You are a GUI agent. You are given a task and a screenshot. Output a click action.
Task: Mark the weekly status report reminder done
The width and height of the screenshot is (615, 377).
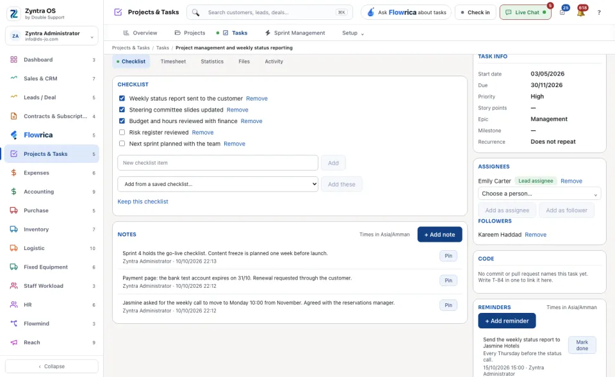pos(582,345)
